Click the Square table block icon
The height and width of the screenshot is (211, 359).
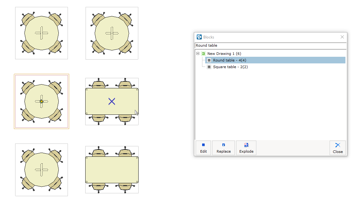click(209, 67)
